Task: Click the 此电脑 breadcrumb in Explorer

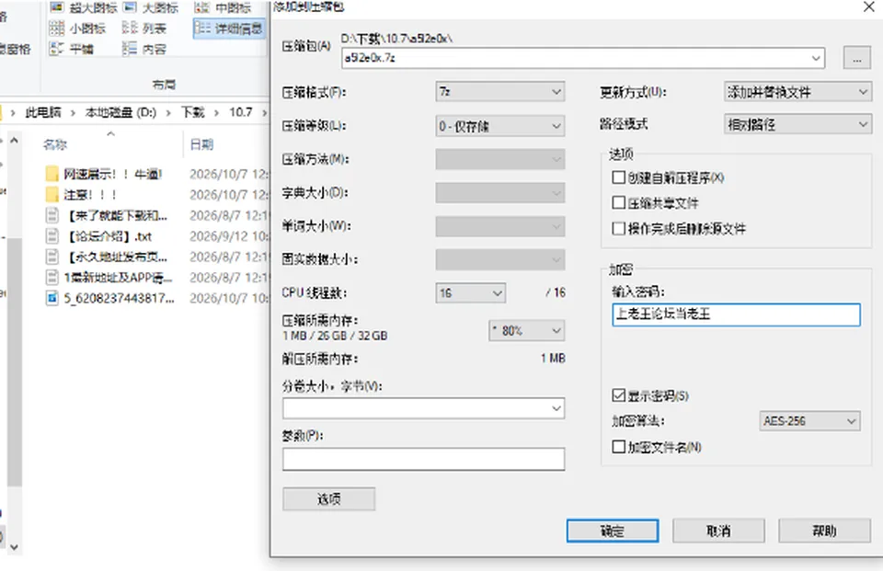Action: pyautogui.click(x=43, y=112)
